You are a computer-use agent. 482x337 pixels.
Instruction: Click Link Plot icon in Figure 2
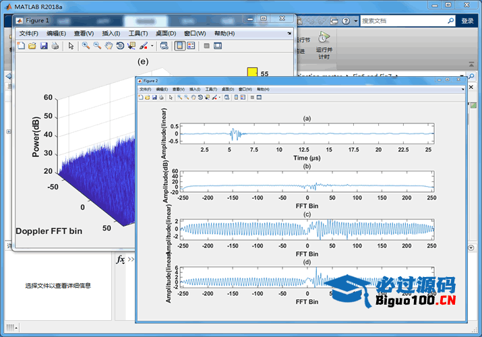point(227,97)
